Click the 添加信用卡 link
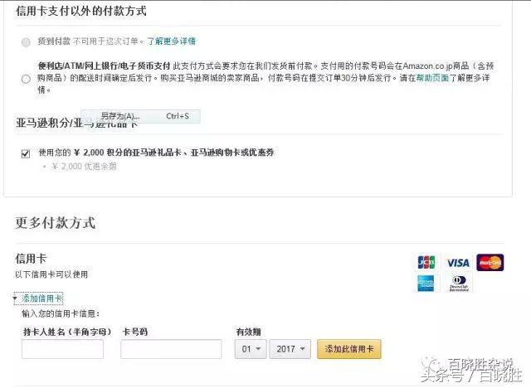Viewport: 531px width, 388px height. click(42, 298)
